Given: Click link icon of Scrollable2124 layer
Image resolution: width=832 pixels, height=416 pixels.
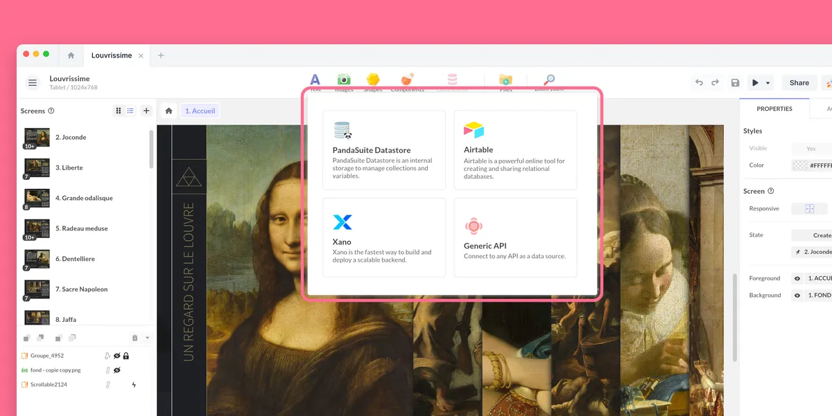Looking at the screenshot, I should click(107, 385).
